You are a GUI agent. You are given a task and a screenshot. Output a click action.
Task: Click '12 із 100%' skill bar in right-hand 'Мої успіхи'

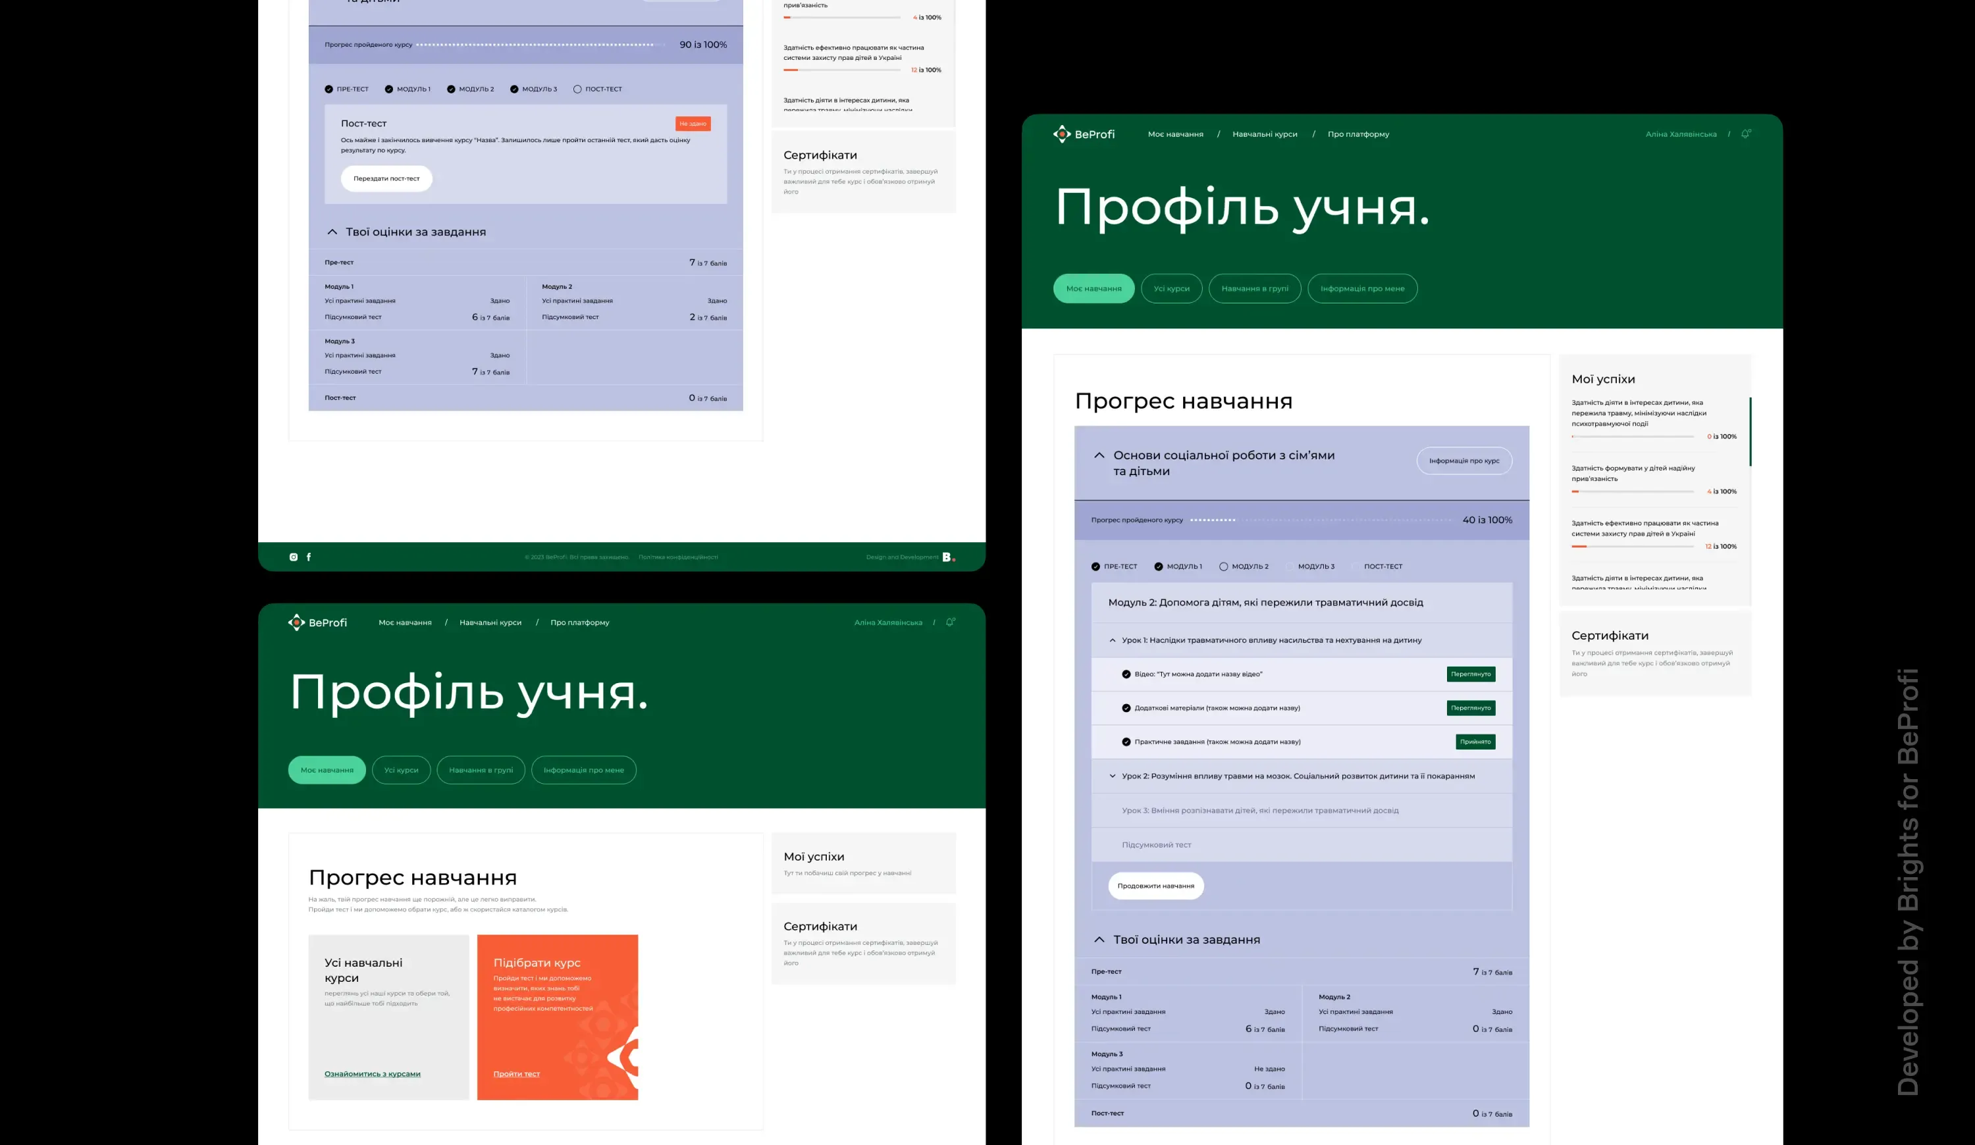click(x=1632, y=547)
